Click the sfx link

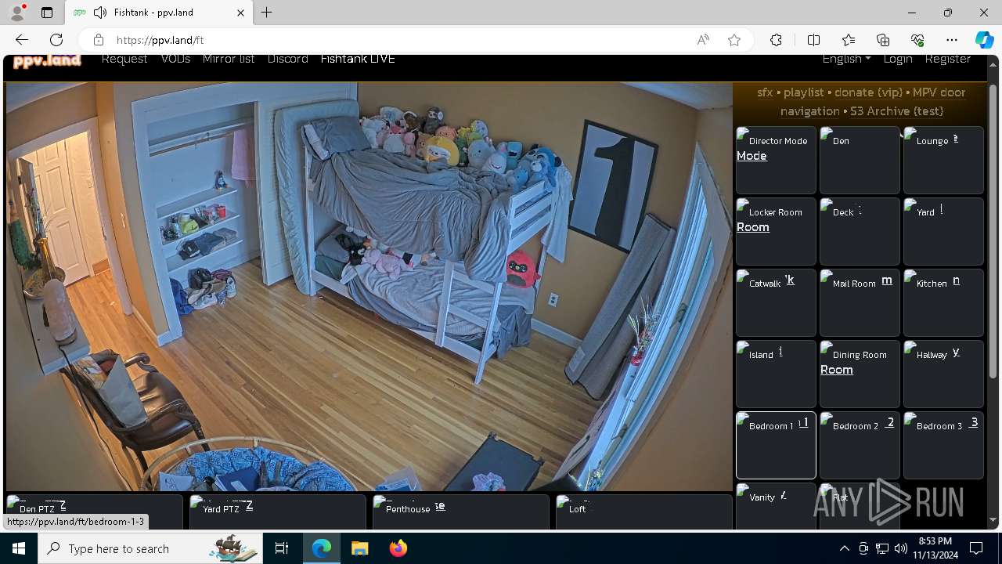point(765,92)
